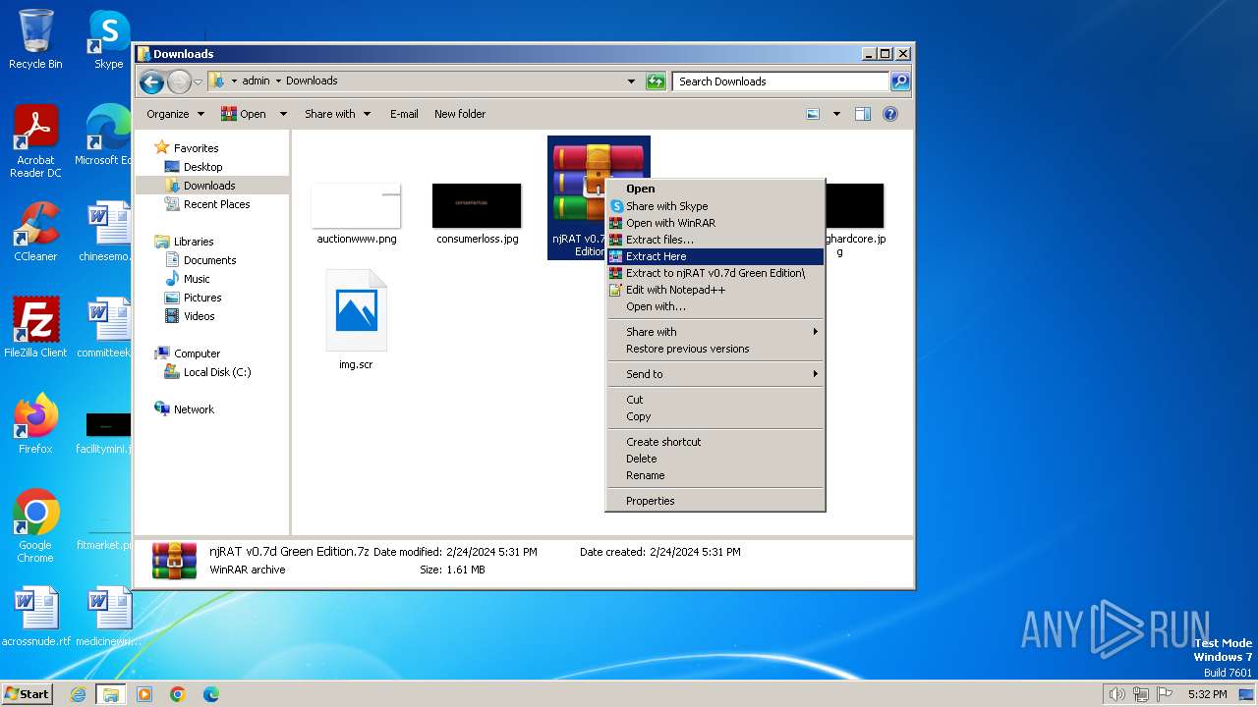Choose Extract to njRAT v0.7d Green Edition\

coord(715,273)
